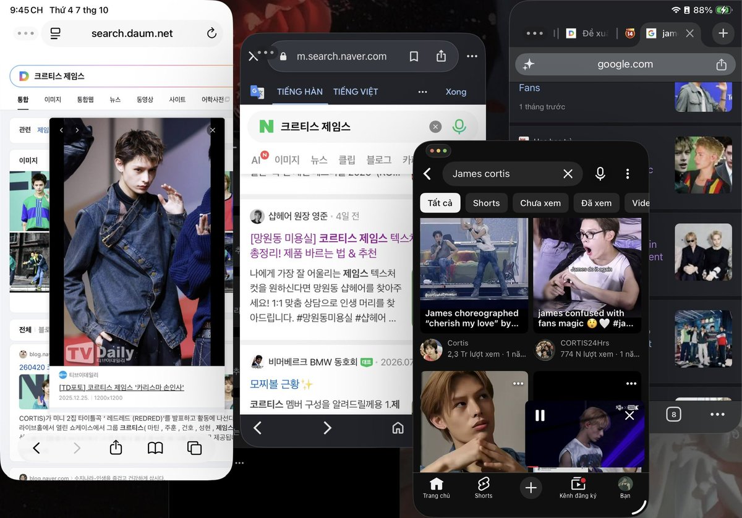This screenshot has height=518, width=742.
Task: Close the Google 'jam…' tab in Chrome
Action: pyautogui.click(x=690, y=33)
